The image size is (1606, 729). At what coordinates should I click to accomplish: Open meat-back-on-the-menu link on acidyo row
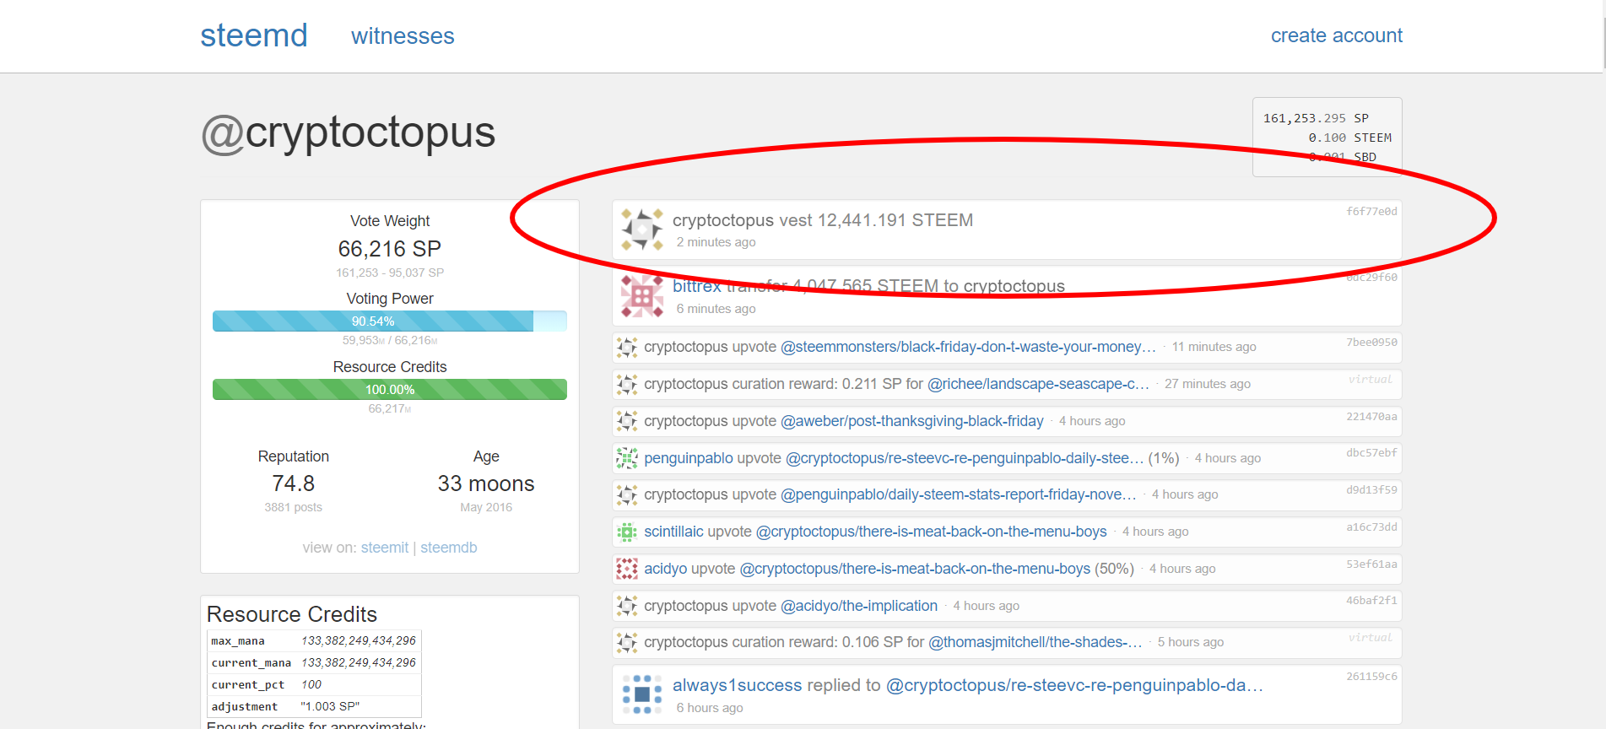click(x=915, y=569)
